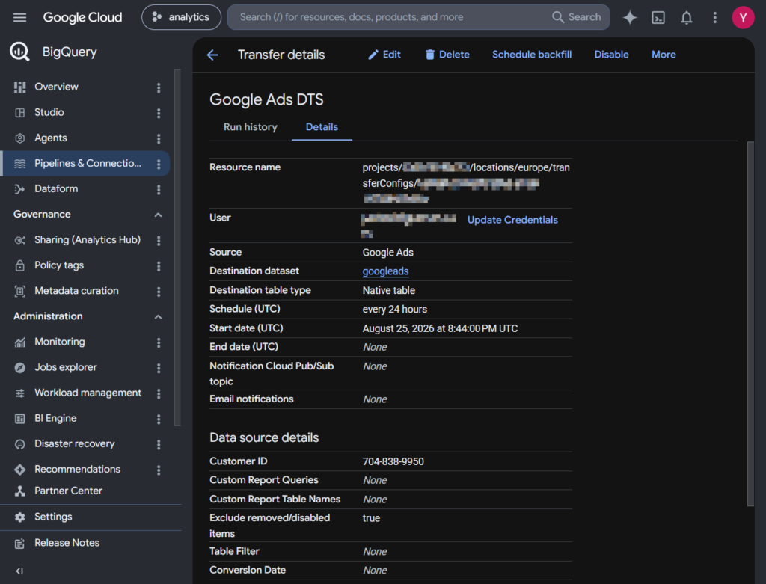Click the sidebar vertical scrollbar
This screenshot has height=584, width=766.
(177, 248)
